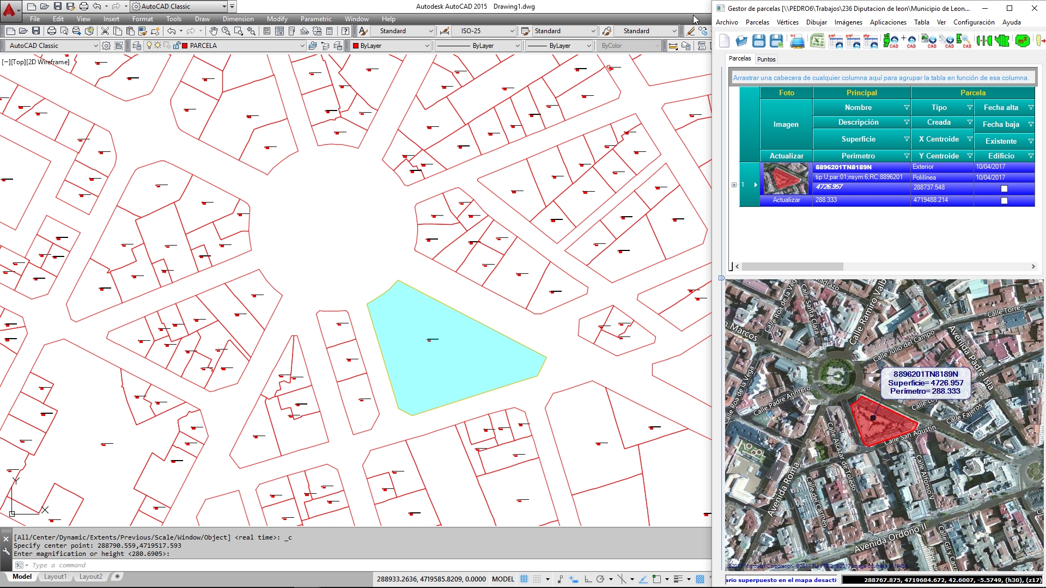The height and width of the screenshot is (588, 1046).
Task: Click open folder icon in Gestor de parcelas
Action: tap(741, 41)
